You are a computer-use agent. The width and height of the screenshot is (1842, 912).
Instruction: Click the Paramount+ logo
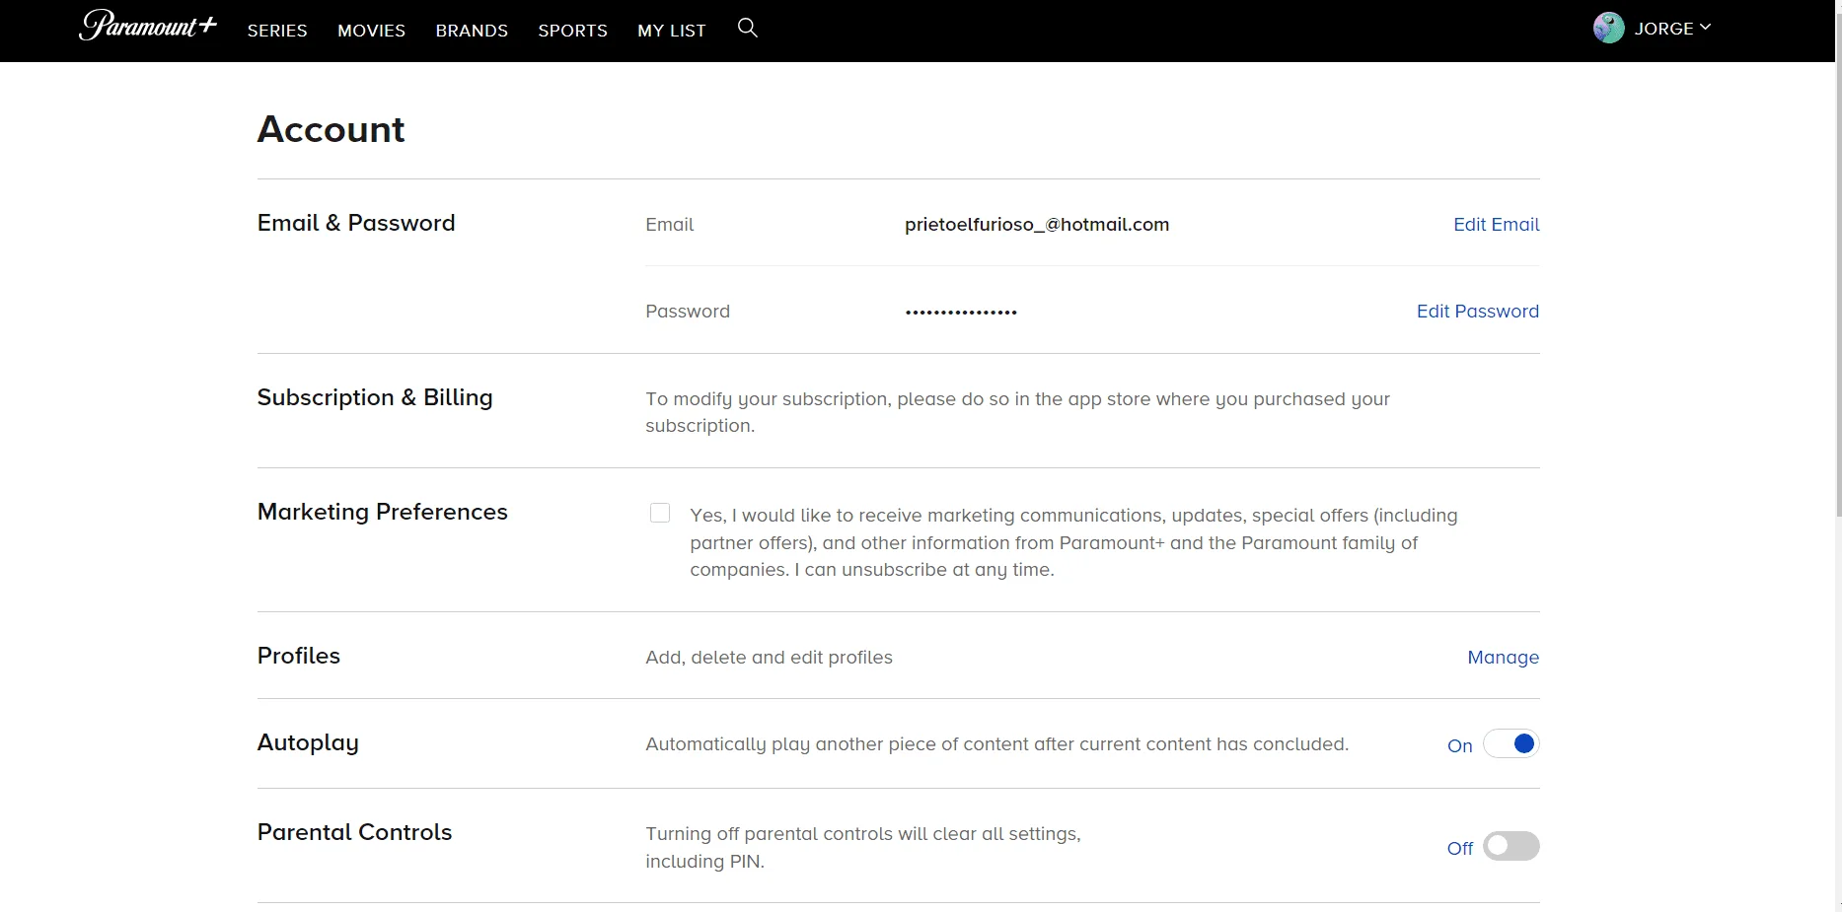[x=148, y=26]
